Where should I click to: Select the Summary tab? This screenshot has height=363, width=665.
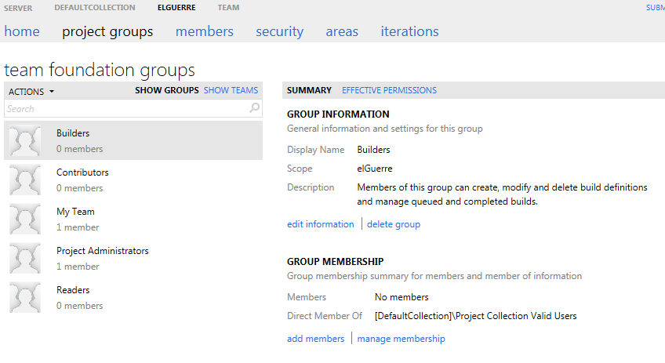pyautogui.click(x=309, y=90)
